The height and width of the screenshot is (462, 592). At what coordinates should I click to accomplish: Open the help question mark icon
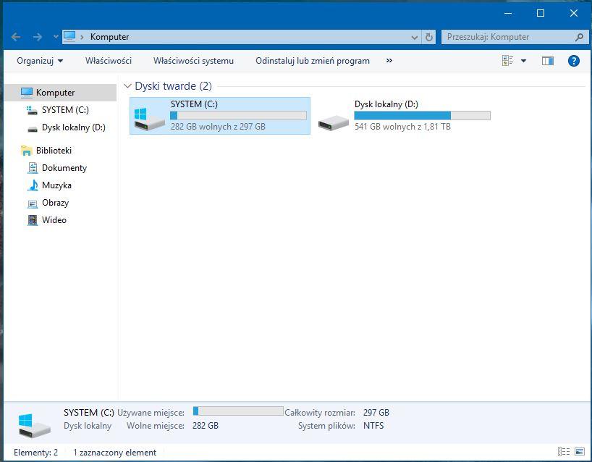click(574, 61)
